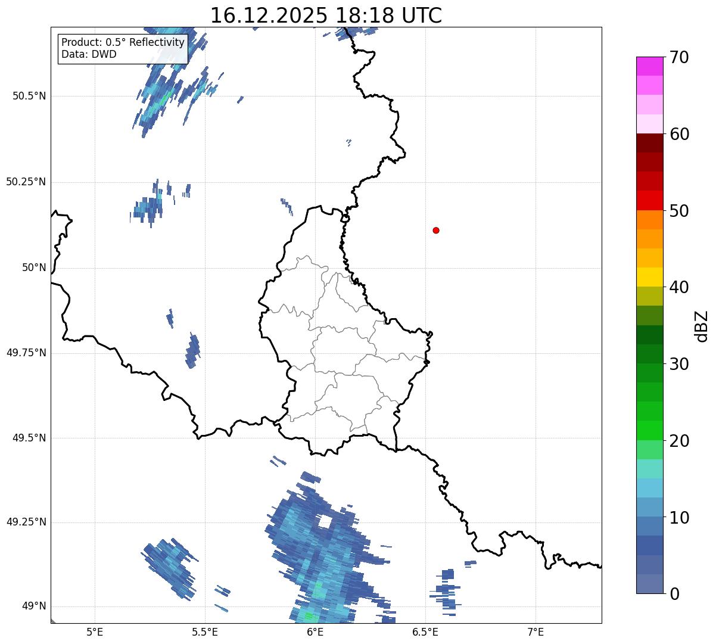The height and width of the screenshot is (644, 716).
Task: Click the 50°N latitude label
Action: coord(34,267)
